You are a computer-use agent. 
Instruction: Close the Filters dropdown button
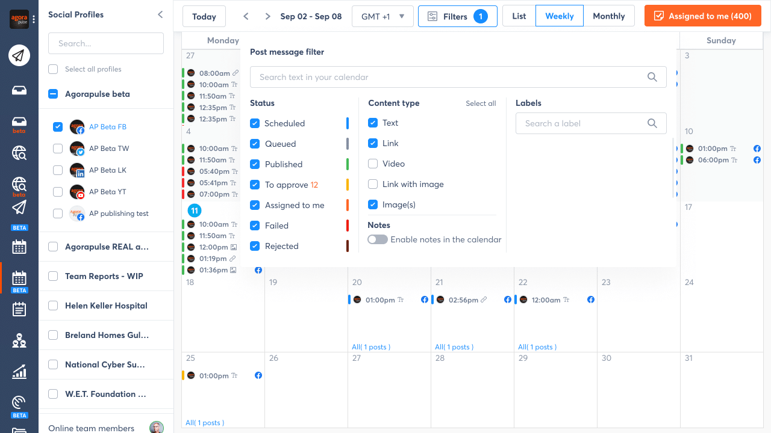click(458, 16)
